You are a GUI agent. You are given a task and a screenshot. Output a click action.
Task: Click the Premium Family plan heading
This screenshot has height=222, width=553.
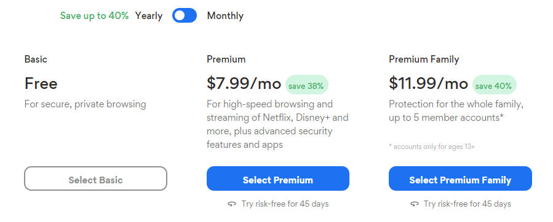[x=424, y=59]
